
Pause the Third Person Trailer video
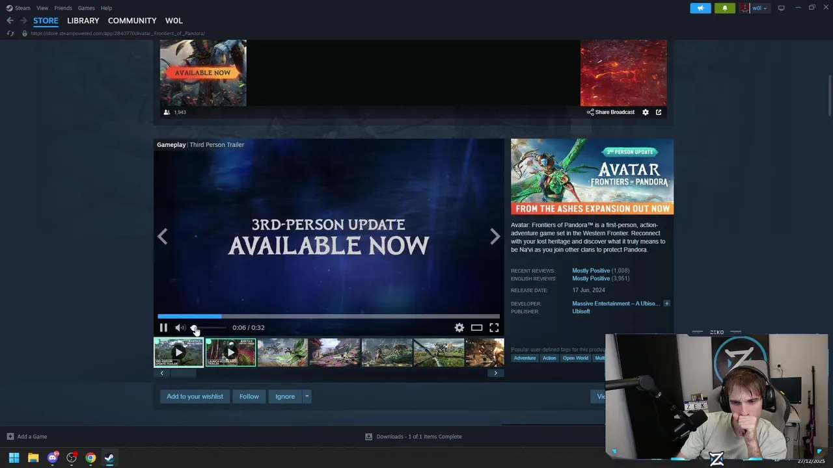pyautogui.click(x=163, y=328)
